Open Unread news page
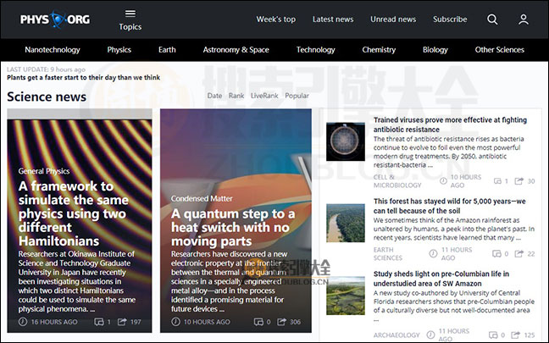Screen dimensions: 549x343 coord(393,19)
